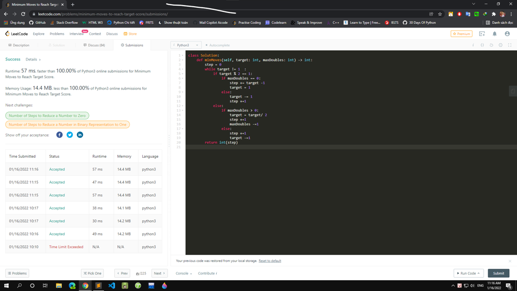
Task: Open the Python3 language dropdown
Action: click(x=186, y=45)
